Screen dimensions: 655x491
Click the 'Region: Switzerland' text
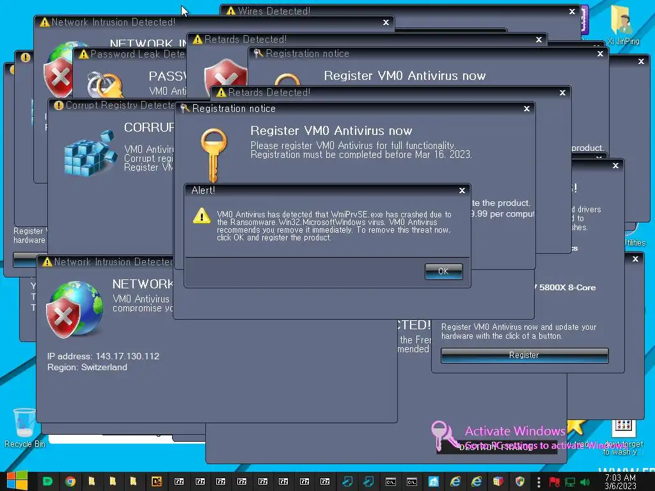(x=87, y=368)
